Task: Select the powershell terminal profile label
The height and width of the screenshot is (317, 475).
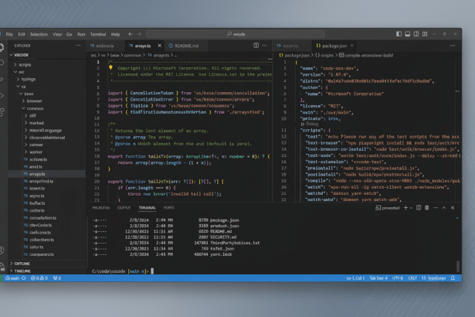Action: click(388, 208)
